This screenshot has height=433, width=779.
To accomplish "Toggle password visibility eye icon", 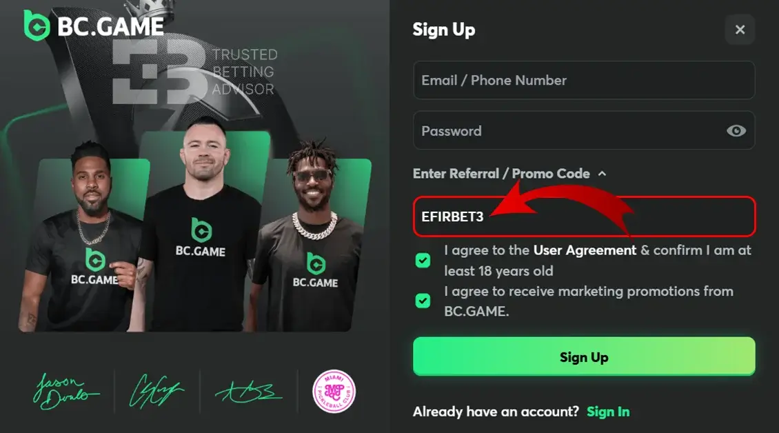I will [x=736, y=131].
